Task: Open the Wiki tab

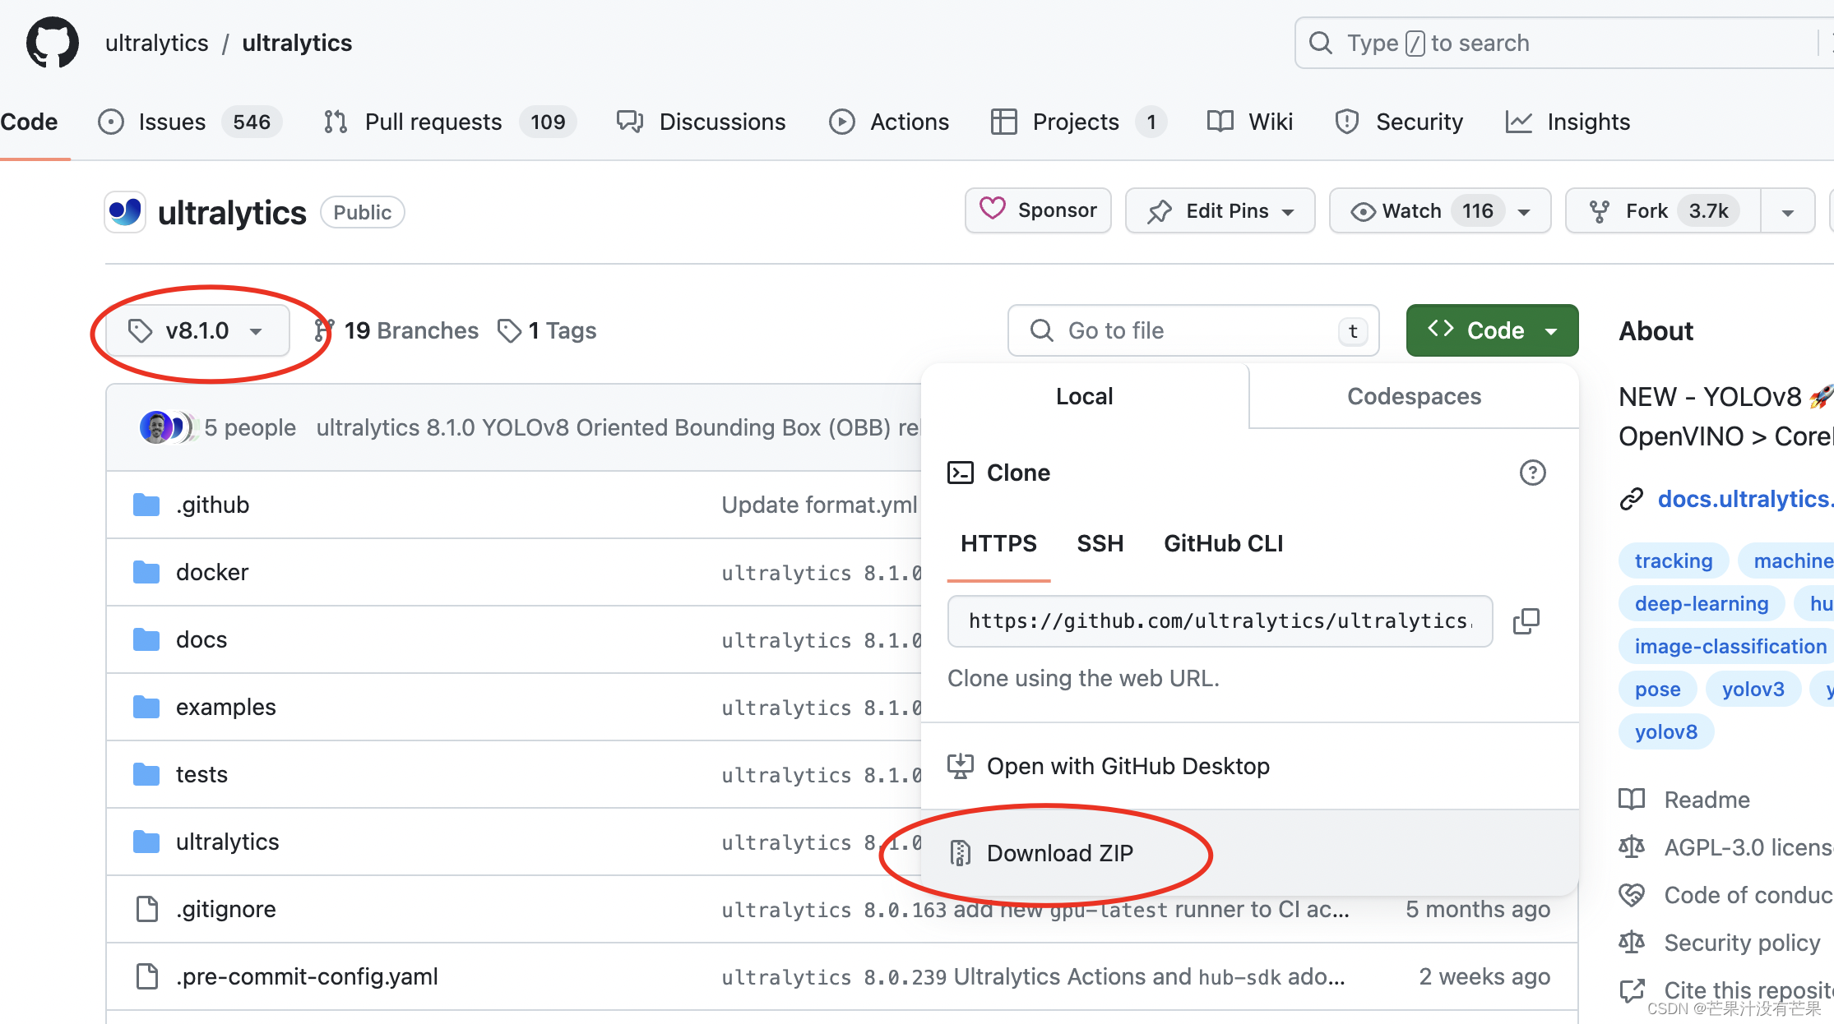Action: (1250, 122)
